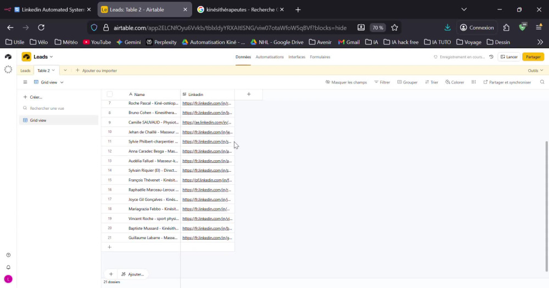Toggle the views sidebar hamburger icon
This screenshot has height=288, width=549.
[x=25, y=82]
